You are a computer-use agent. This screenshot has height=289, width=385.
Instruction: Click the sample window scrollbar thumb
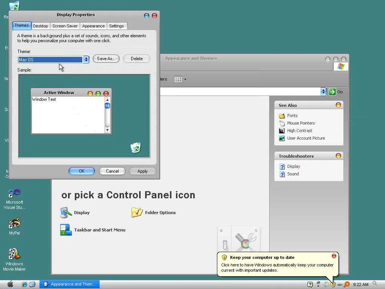click(107, 106)
